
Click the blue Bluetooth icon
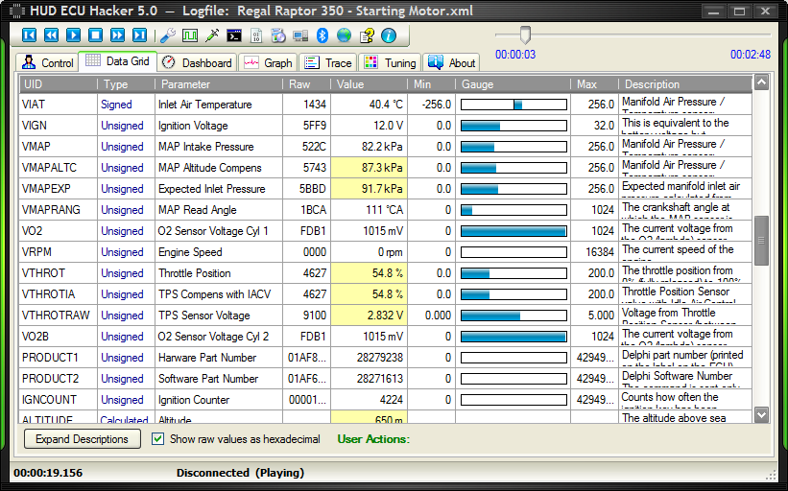[x=322, y=35]
